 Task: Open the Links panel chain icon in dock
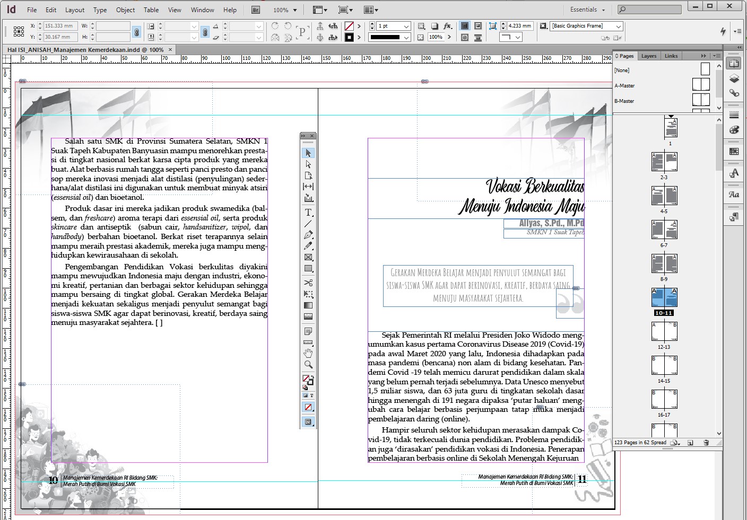click(734, 93)
